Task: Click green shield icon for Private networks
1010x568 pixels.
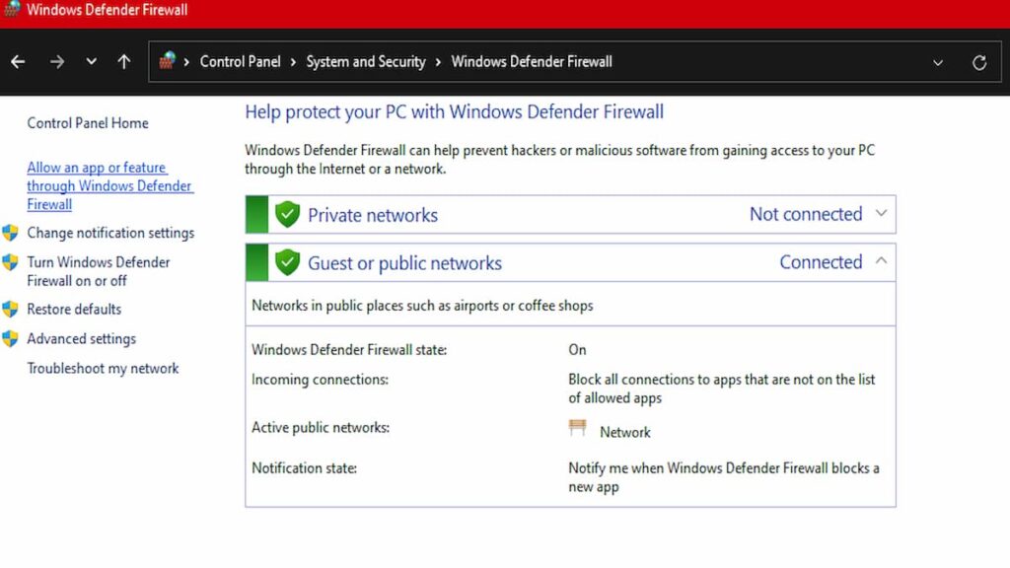Action: [287, 214]
